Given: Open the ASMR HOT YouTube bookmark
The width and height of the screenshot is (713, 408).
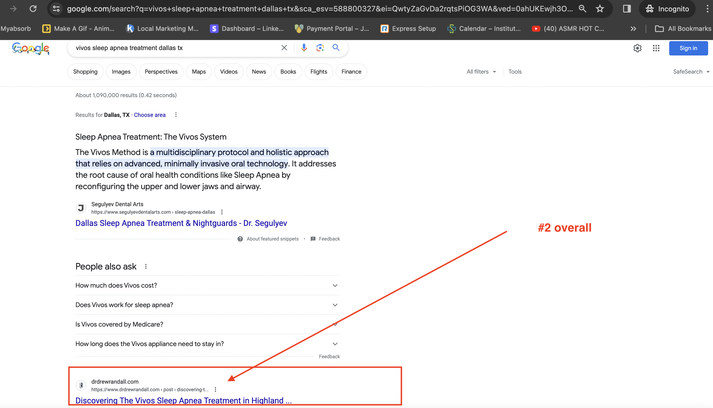Looking at the screenshot, I should 568,29.
